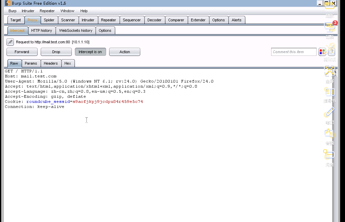Screen dimensions: 345x222
Task: Open the 笔记 notes pencil icon
Action: (329, 112)
